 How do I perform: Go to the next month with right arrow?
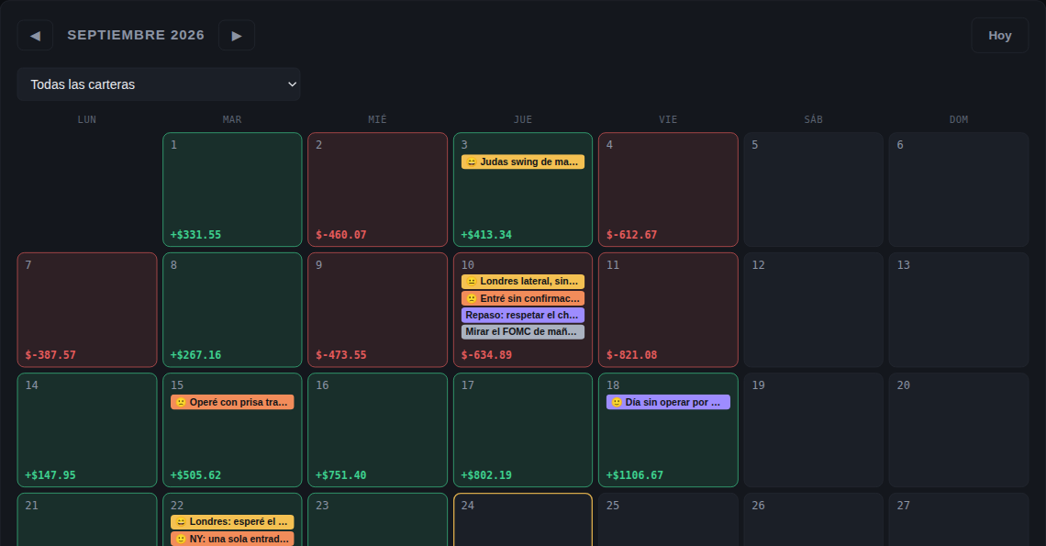[237, 36]
